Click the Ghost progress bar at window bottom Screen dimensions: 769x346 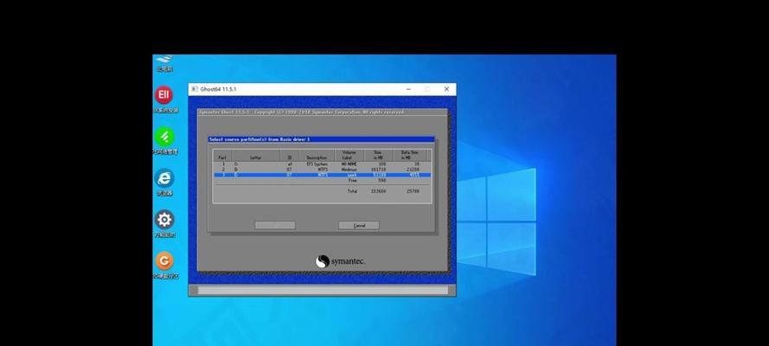[x=323, y=291]
